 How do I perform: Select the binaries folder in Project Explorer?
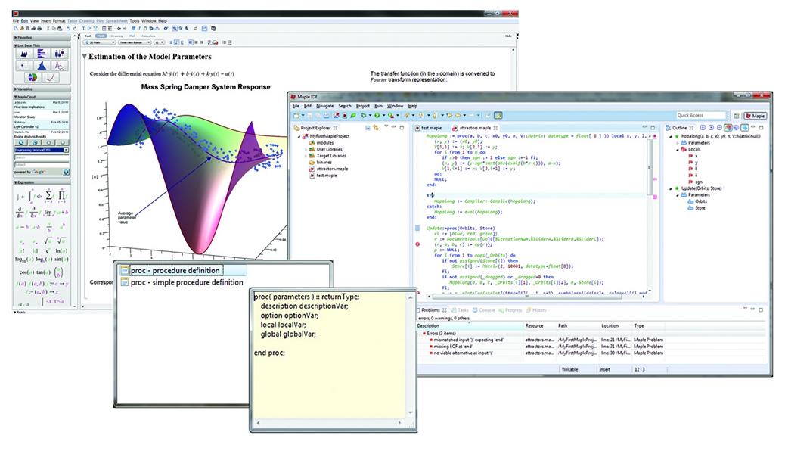click(321, 163)
